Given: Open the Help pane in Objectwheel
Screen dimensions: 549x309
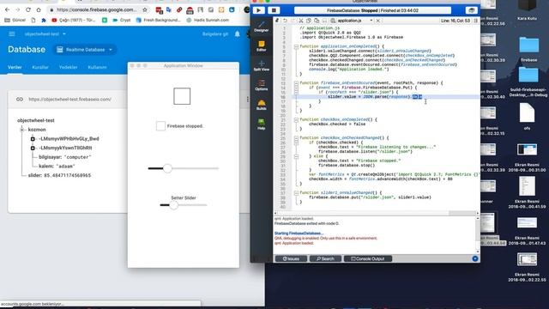Looking at the screenshot, I should click(x=261, y=124).
